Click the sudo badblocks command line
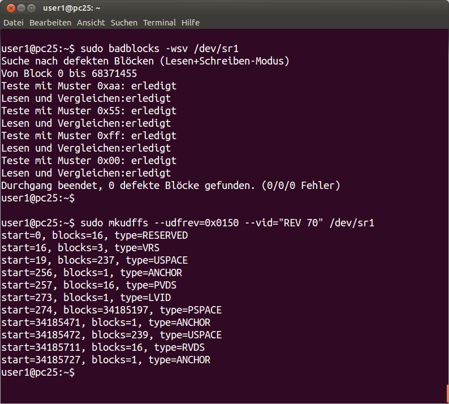 [120, 49]
